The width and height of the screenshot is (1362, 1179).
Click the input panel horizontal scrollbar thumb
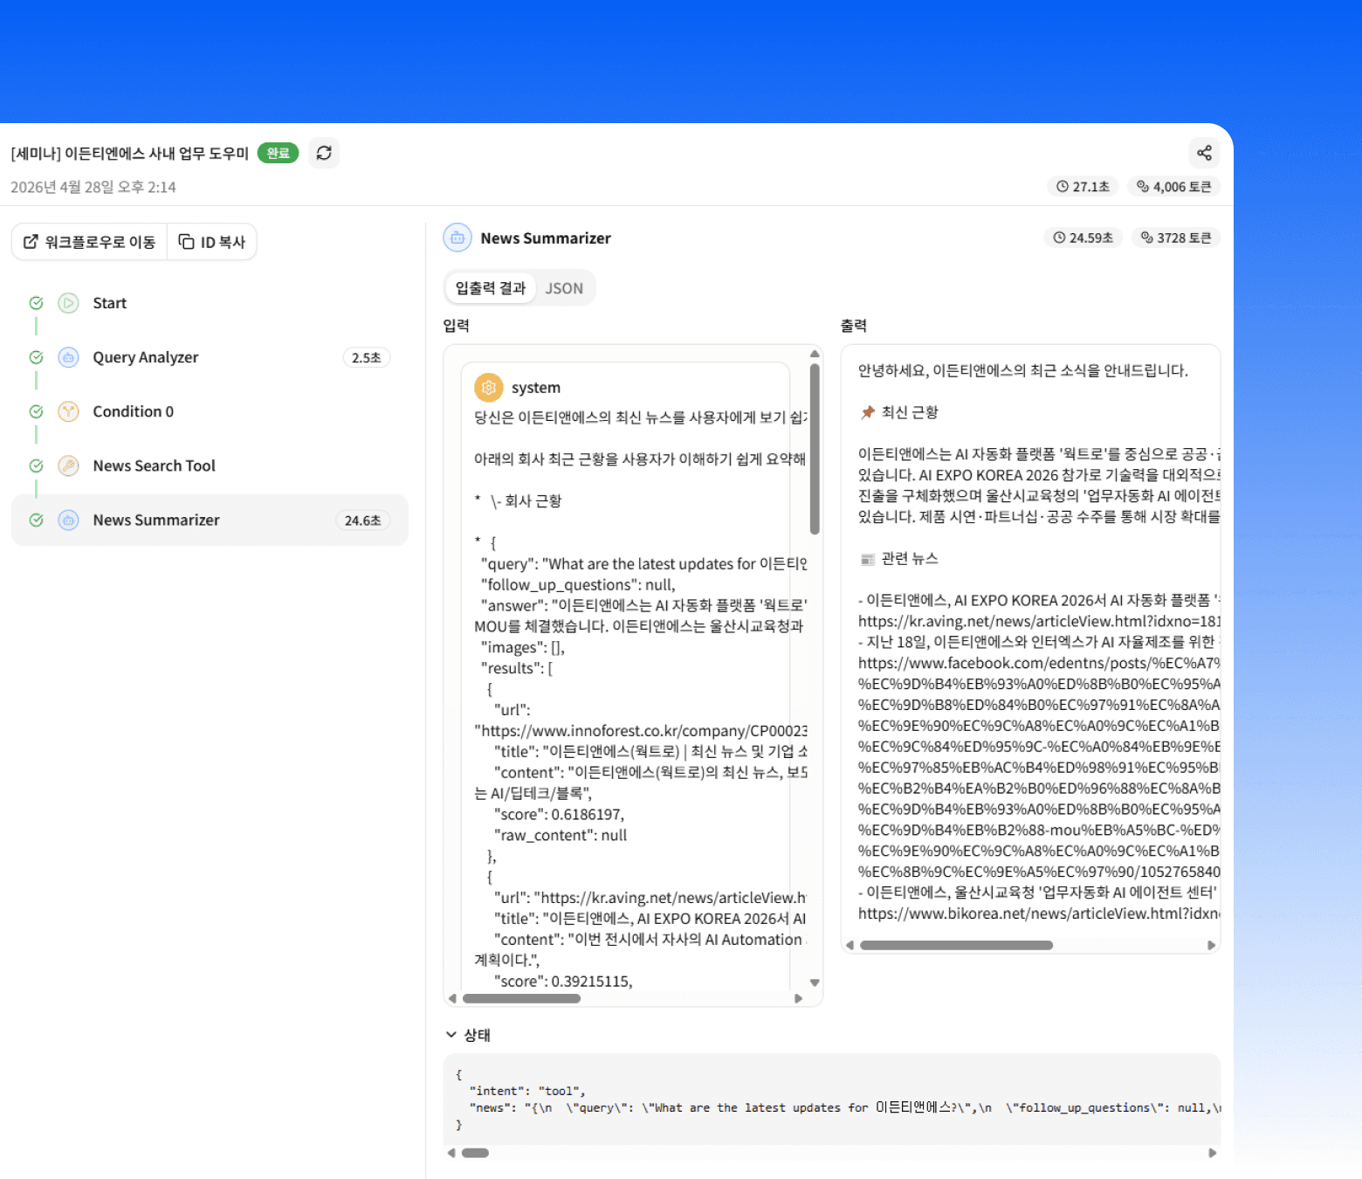click(x=521, y=998)
